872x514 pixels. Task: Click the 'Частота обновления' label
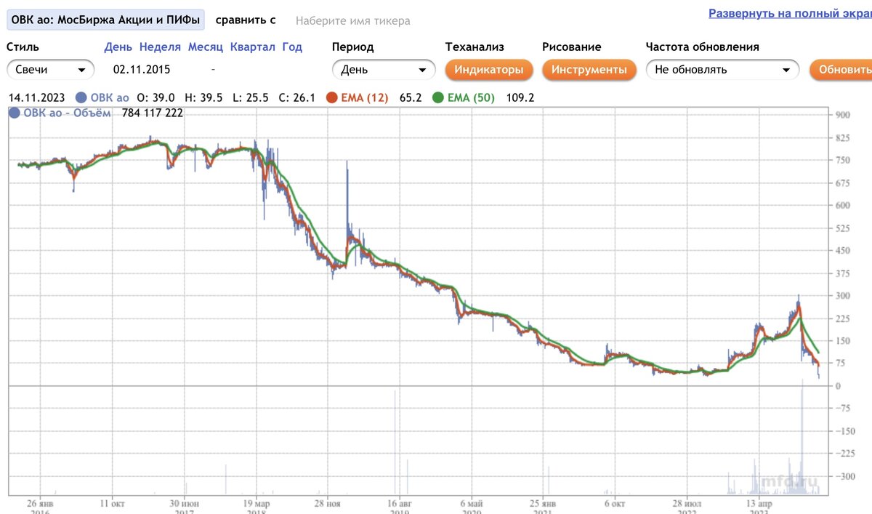703,47
